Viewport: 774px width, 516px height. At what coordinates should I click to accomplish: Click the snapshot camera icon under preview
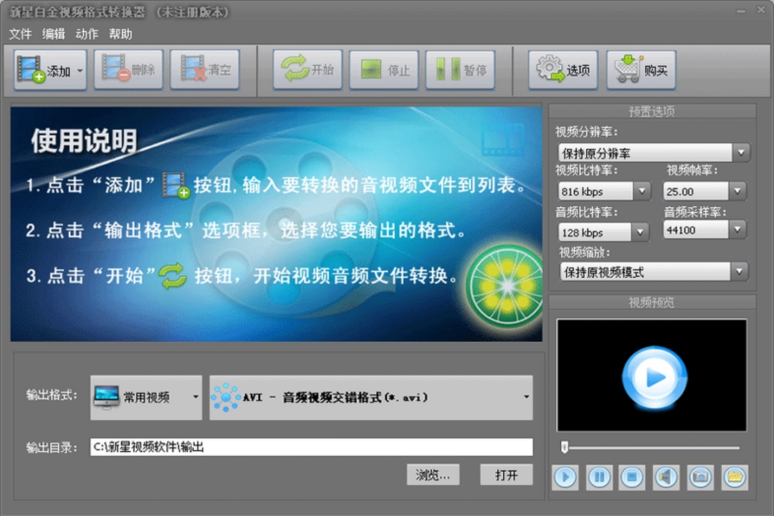point(701,477)
